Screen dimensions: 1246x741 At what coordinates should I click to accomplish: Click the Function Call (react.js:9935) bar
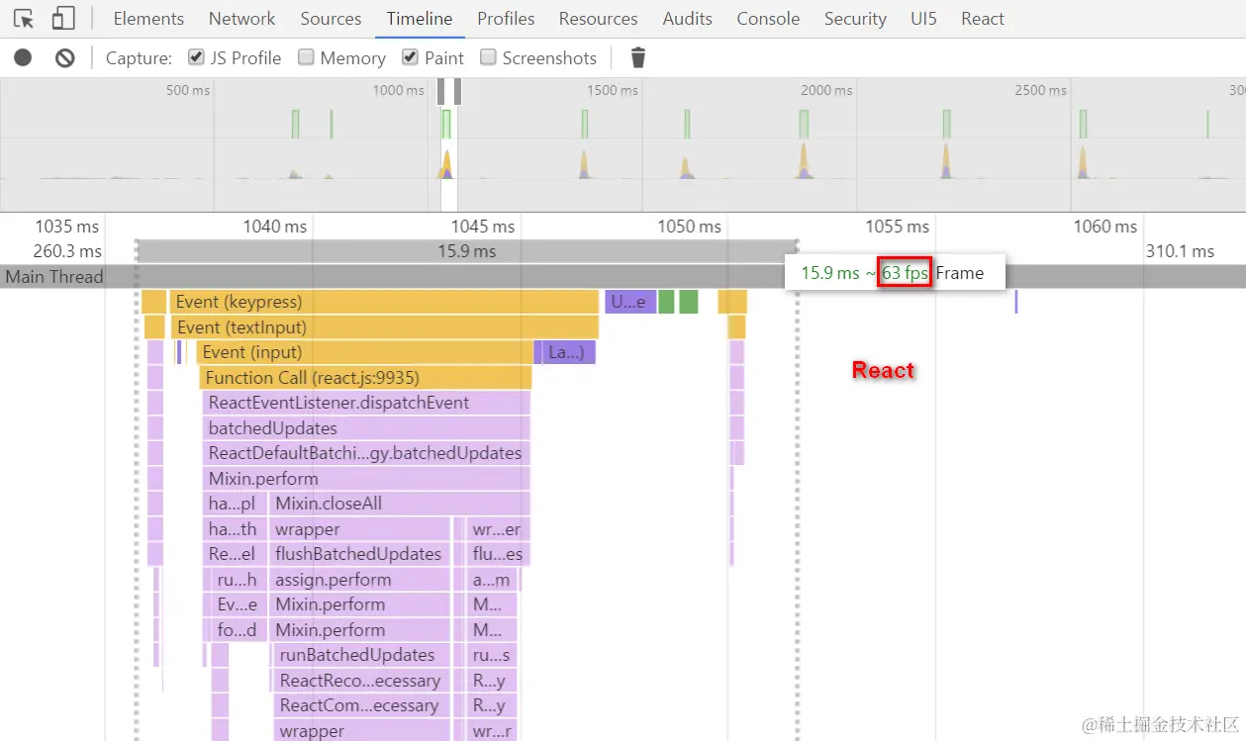pyautogui.click(x=365, y=378)
